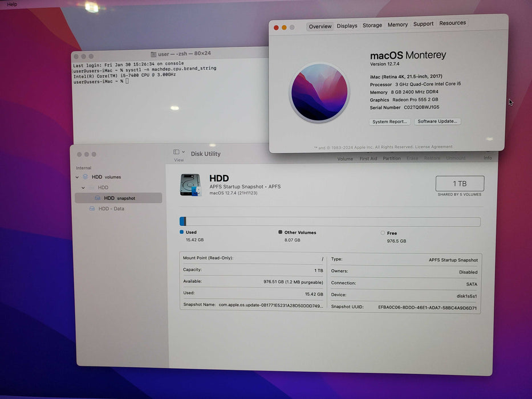Open the View dropdown chevron in Disk Utility
Image resolution: width=532 pixels, height=399 pixels.
184,152
